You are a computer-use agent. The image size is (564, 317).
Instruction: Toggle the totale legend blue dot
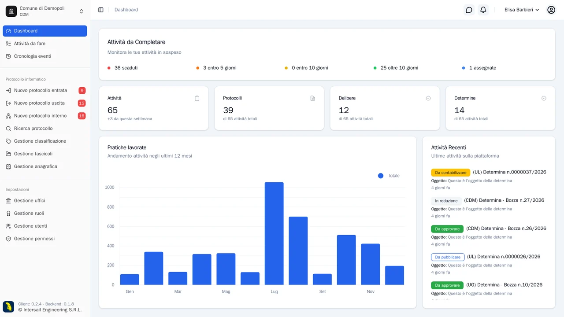pos(381,176)
